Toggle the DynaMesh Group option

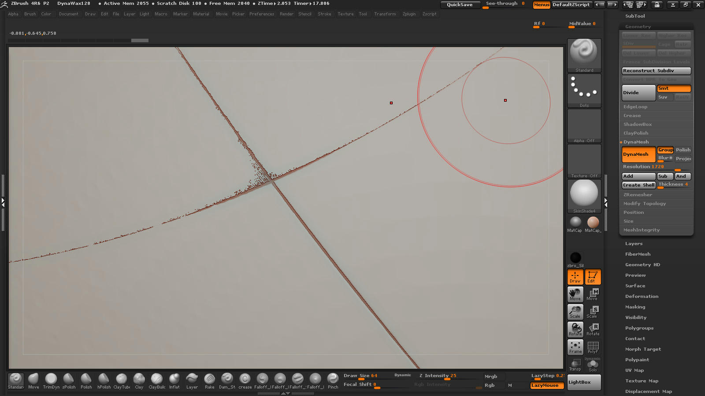coord(665,150)
